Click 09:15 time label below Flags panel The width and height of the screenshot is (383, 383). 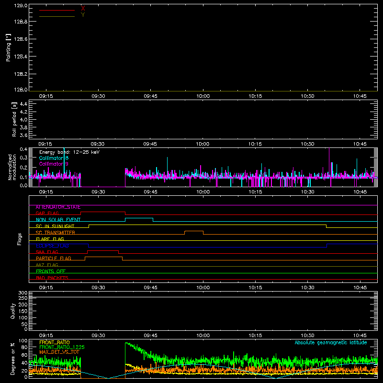[x=46, y=288]
